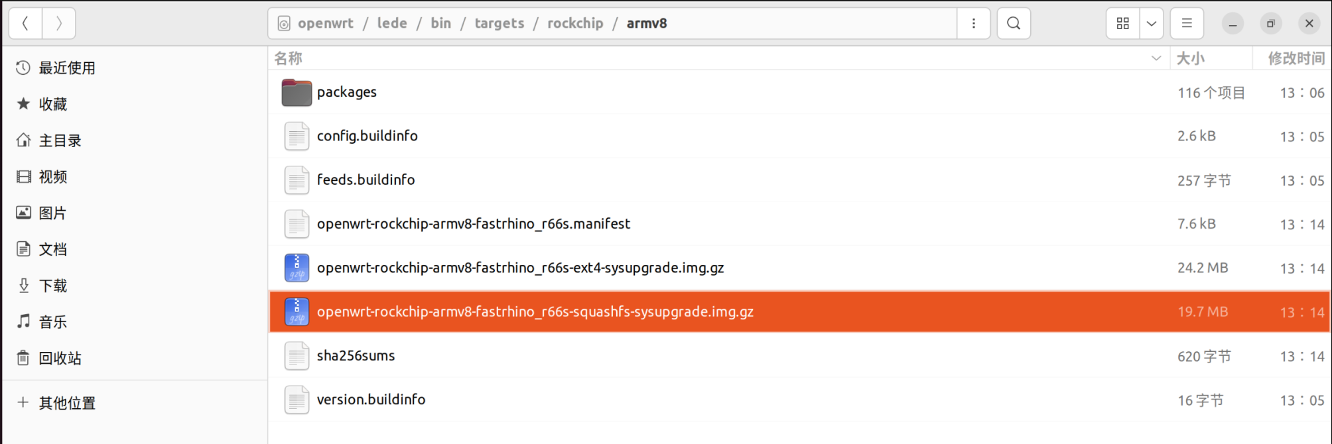1332x444 pixels.
Task: Switch to grid view icon
Action: click(x=1123, y=24)
